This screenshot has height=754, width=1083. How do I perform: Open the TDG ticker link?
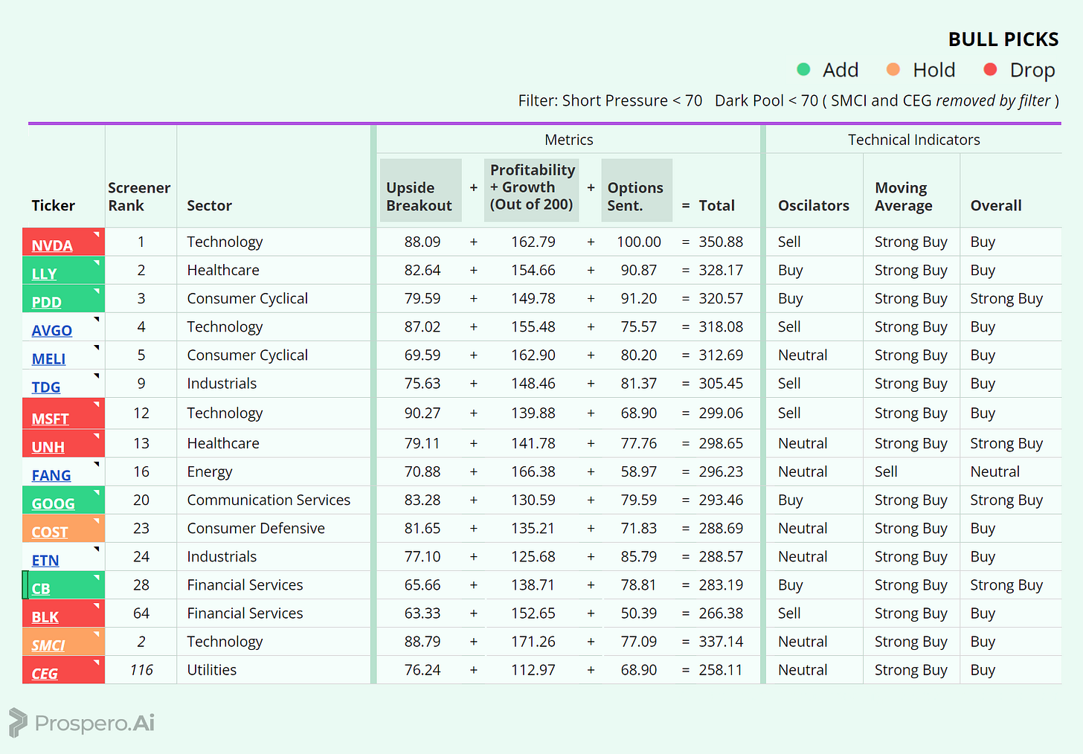(x=46, y=387)
